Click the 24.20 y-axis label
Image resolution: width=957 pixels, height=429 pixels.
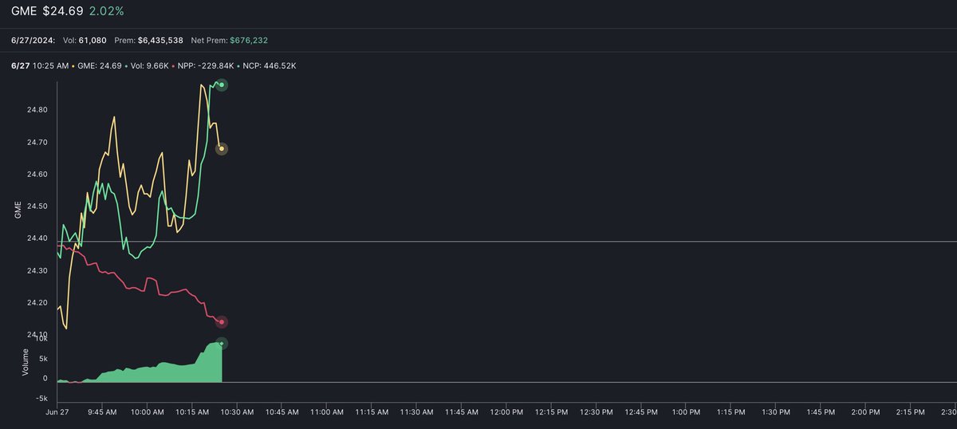pos(37,304)
